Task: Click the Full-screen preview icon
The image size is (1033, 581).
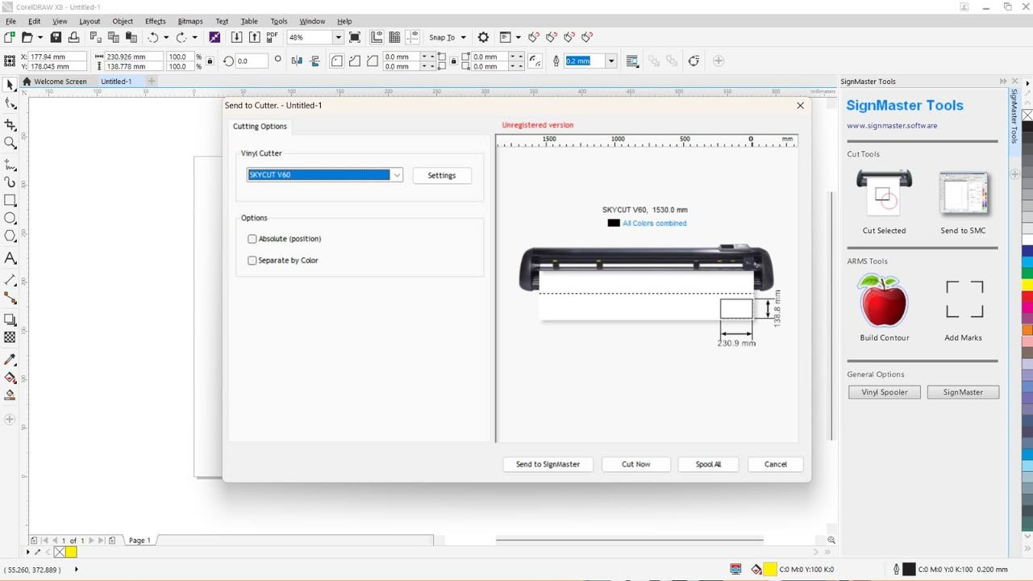Action: click(x=355, y=37)
